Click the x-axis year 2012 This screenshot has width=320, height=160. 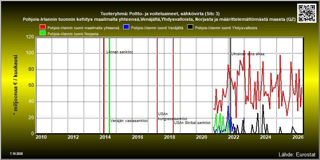point(74,137)
